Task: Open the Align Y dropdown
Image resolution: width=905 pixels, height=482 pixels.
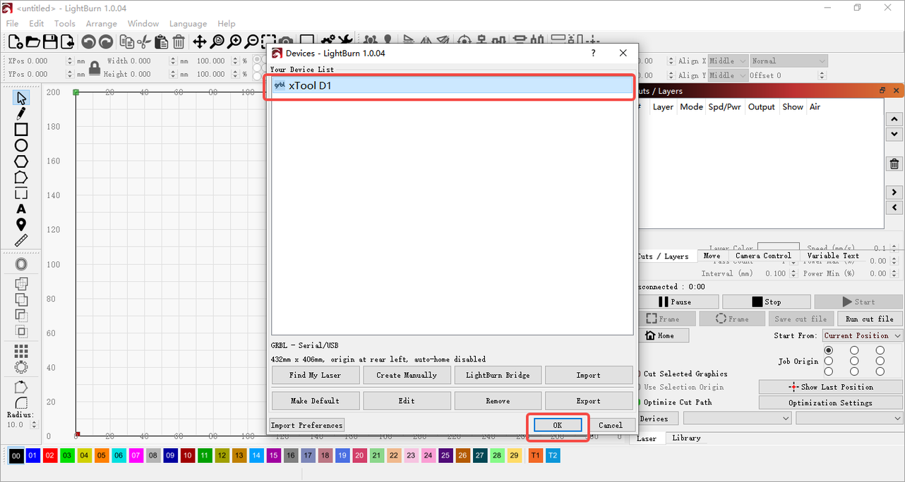Action: point(728,75)
